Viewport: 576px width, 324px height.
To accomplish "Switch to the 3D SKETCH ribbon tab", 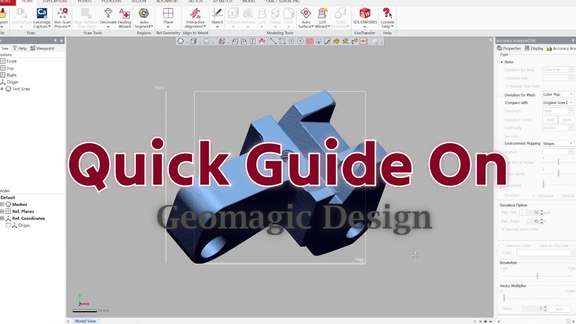I will [222, 2].
